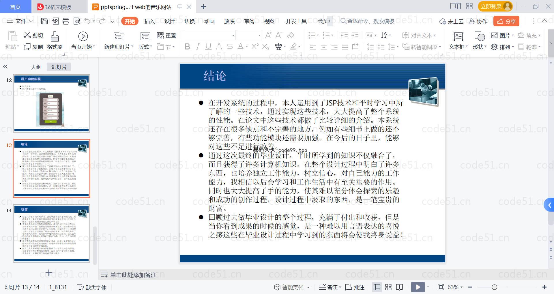Screen dimensions: 554x294
Task: Insert a Picture (图片)
Action: [502, 35]
